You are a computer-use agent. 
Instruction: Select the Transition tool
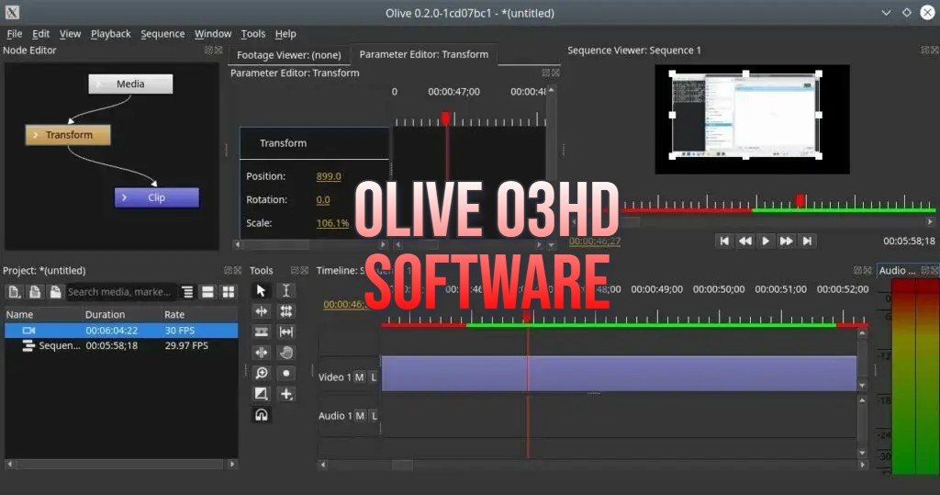point(261,394)
